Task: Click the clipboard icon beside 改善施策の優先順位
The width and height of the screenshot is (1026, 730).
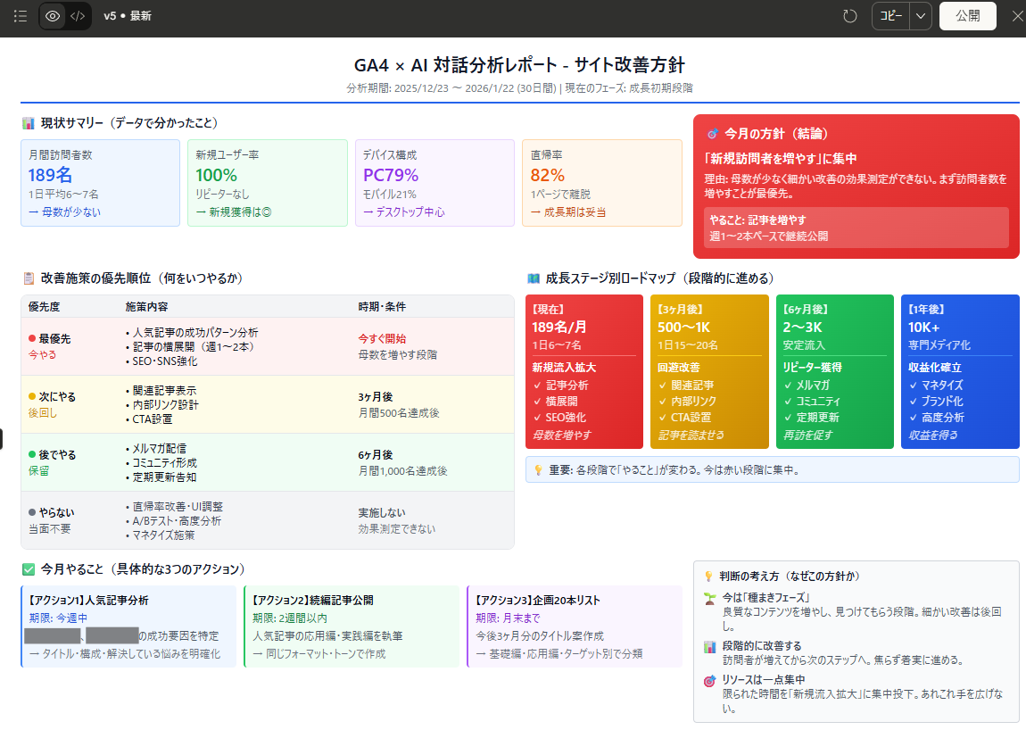Action: point(29,278)
